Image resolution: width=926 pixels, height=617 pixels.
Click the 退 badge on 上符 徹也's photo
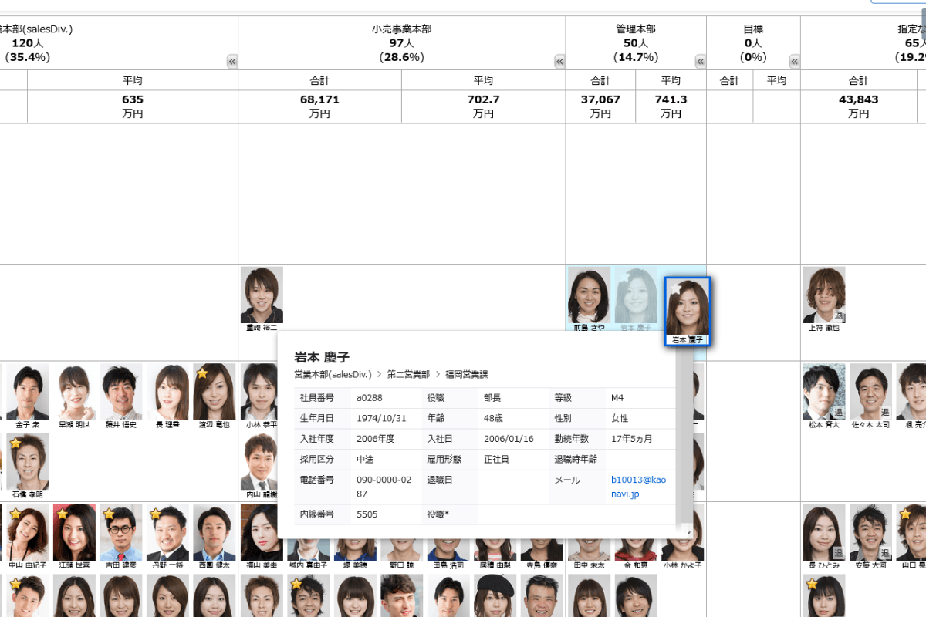tap(838, 315)
